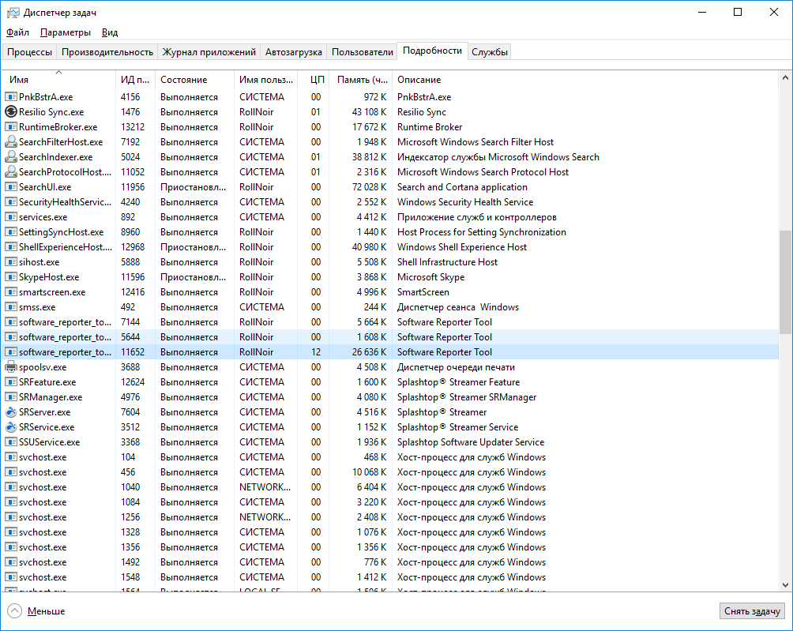Screen dimensions: 793x631
Task: Click the NETWORK... user of svchost 1256
Action: [265, 517]
